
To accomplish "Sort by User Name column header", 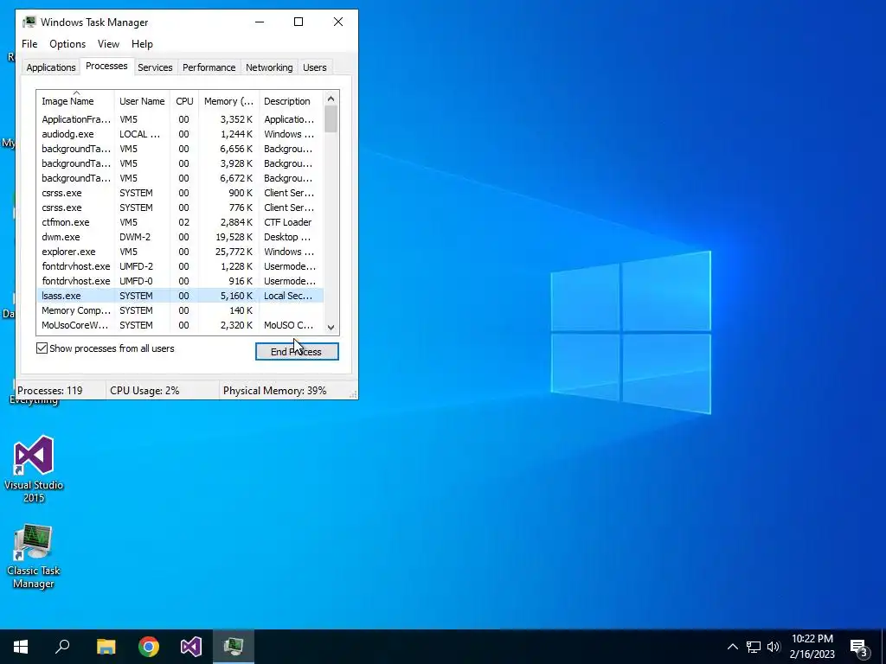I will point(142,101).
